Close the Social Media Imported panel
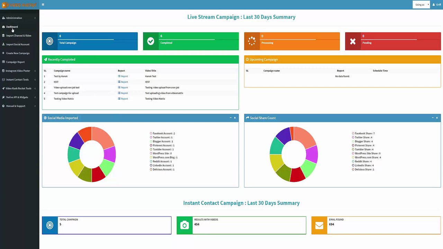 pyautogui.click(x=235, y=118)
